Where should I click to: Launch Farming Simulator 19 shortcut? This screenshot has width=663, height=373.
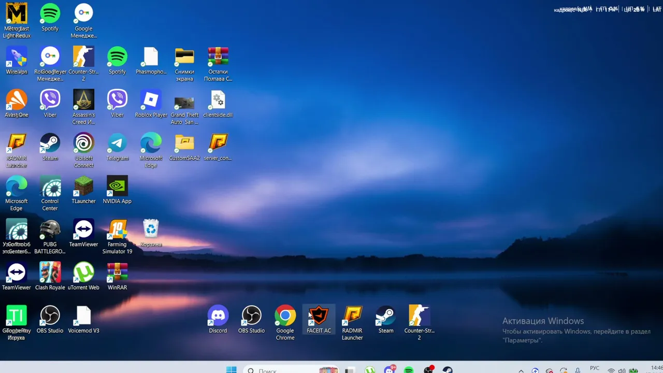(x=117, y=236)
